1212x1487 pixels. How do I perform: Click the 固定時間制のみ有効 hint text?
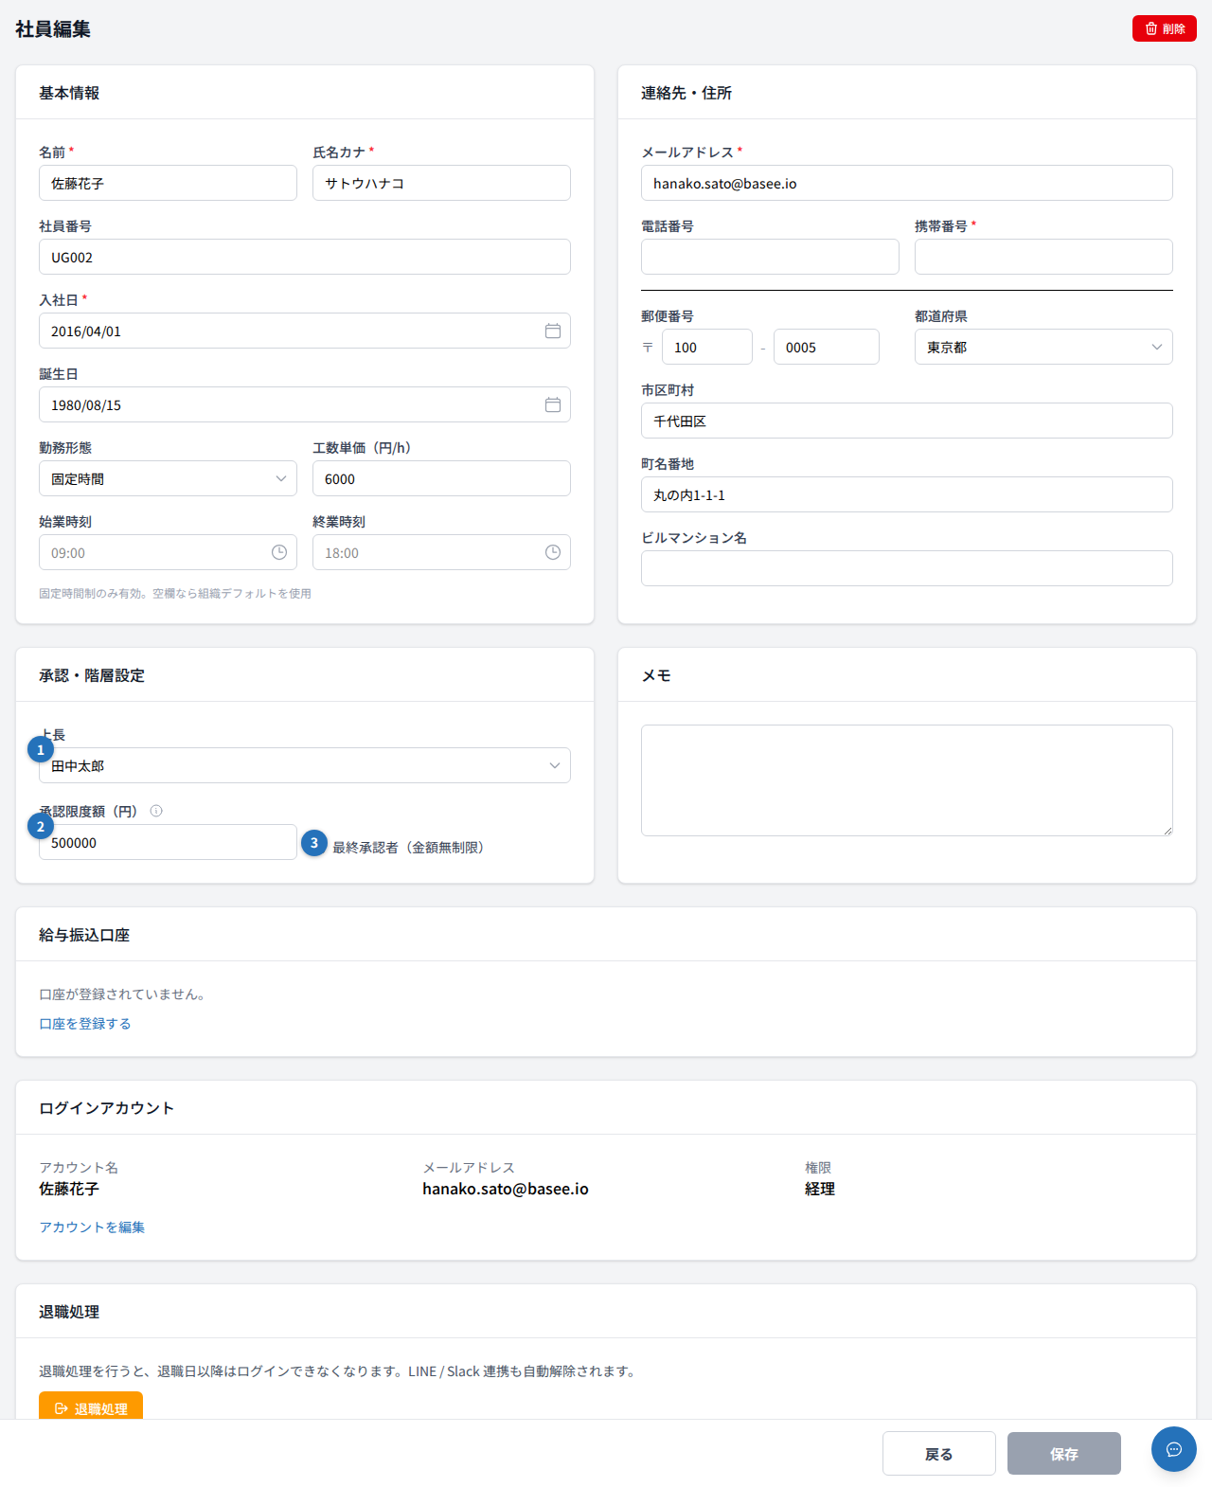point(175,594)
